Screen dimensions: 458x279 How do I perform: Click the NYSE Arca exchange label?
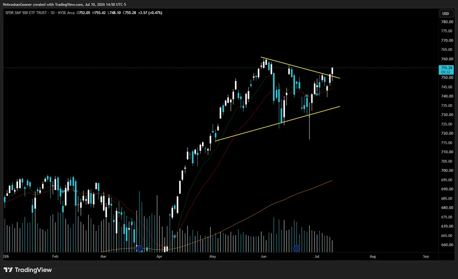coord(66,13)
